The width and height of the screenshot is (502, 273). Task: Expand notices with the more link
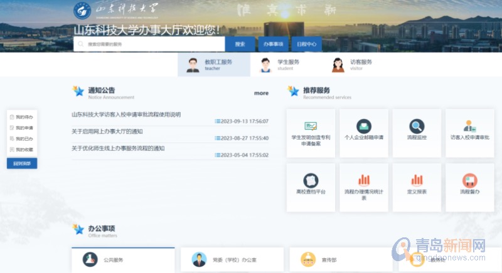(261, 93)
